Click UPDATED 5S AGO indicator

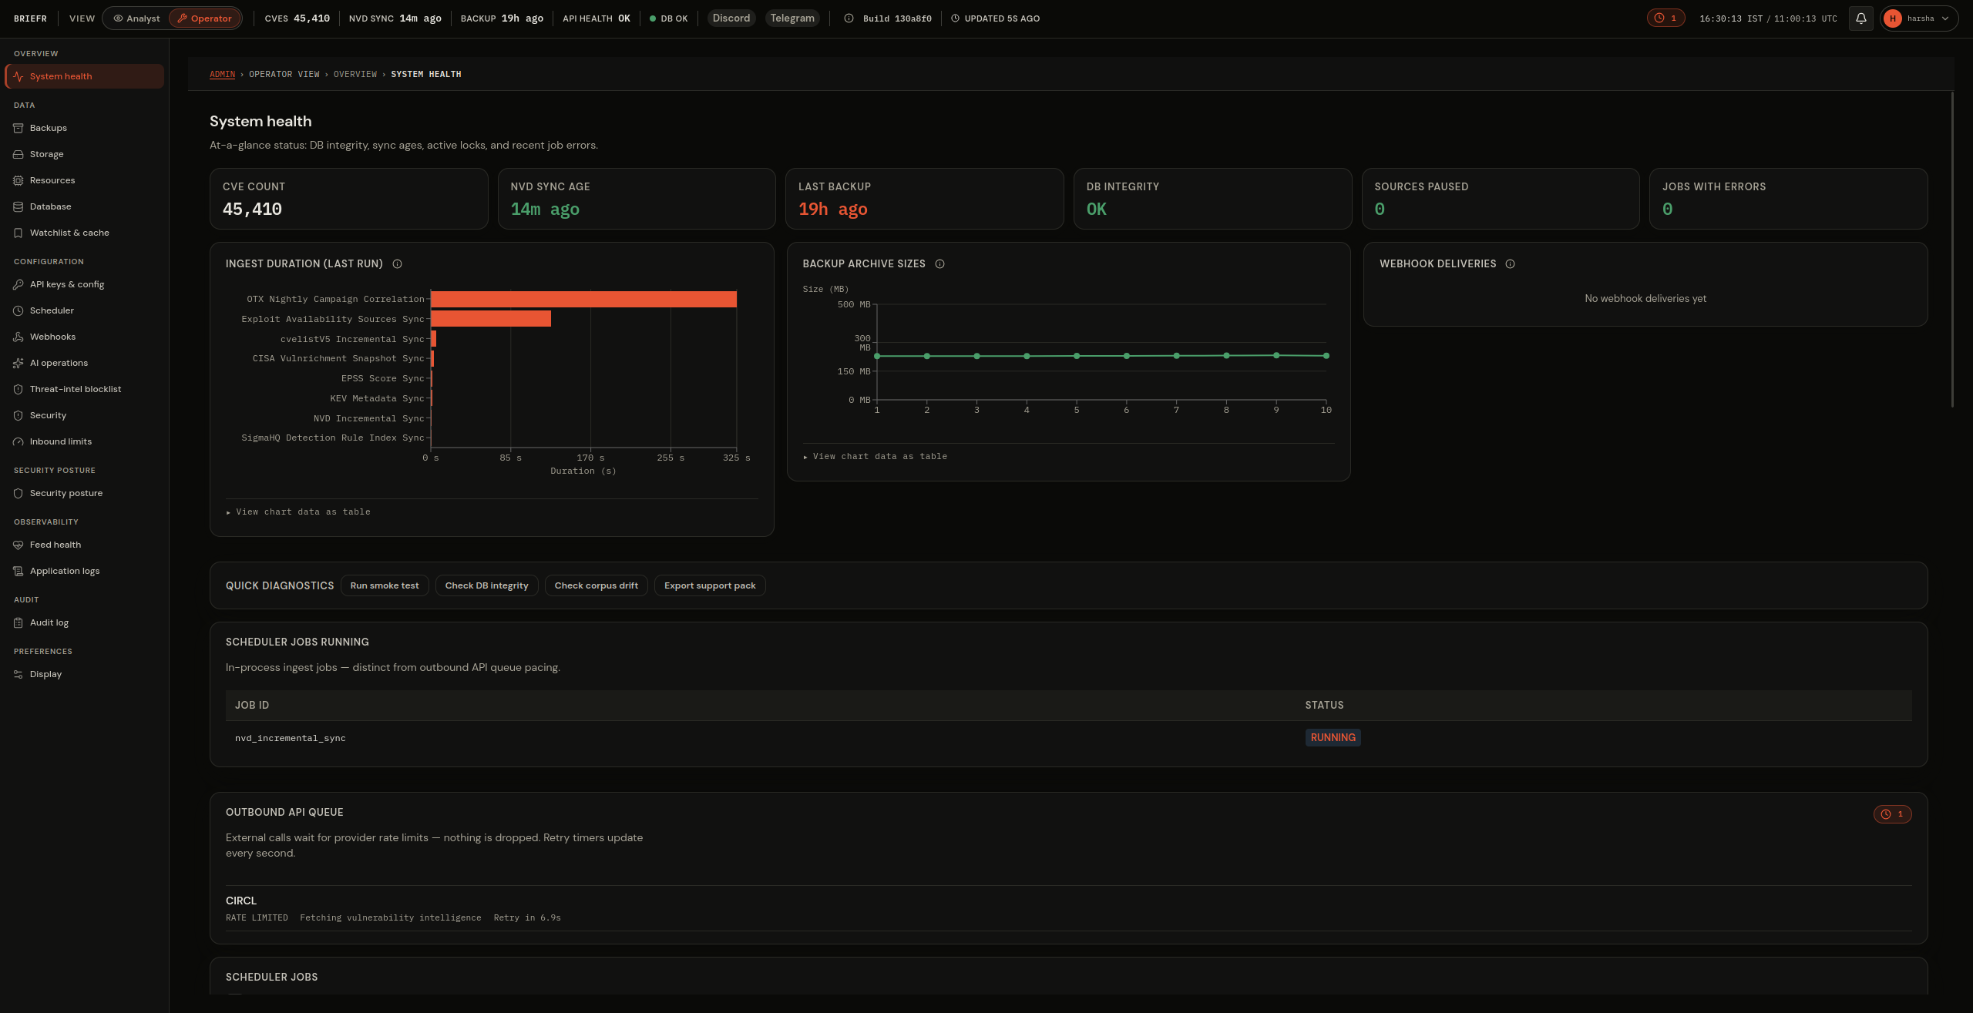pyautogui.click(x=995, y=18)
